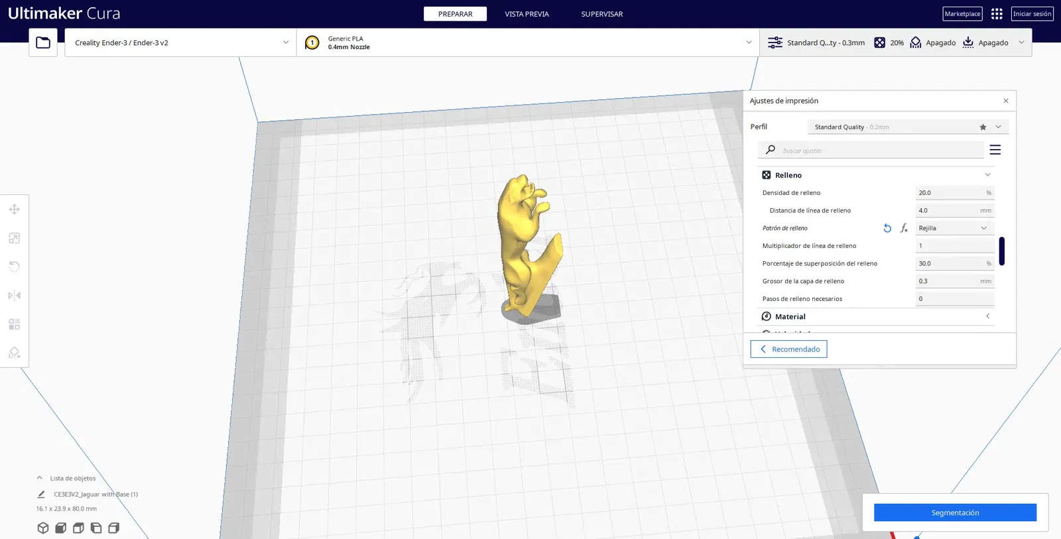Switch to top view cube

click(x=78, y=528)
